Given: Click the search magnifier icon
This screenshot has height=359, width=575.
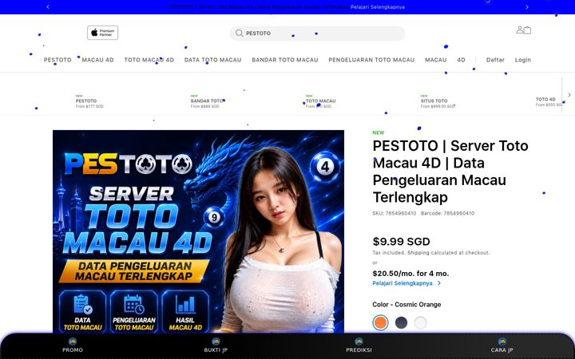Looking at the screenshot, I should pos(239,33).
